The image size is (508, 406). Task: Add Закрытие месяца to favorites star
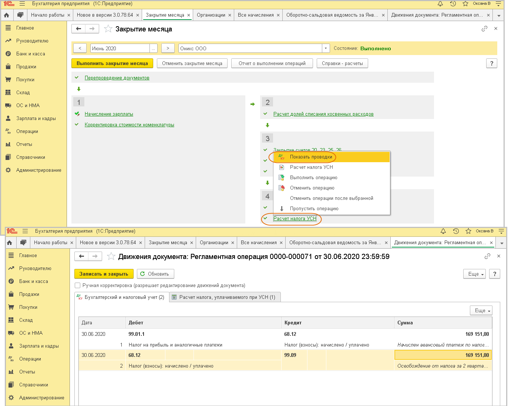[108, 29]
